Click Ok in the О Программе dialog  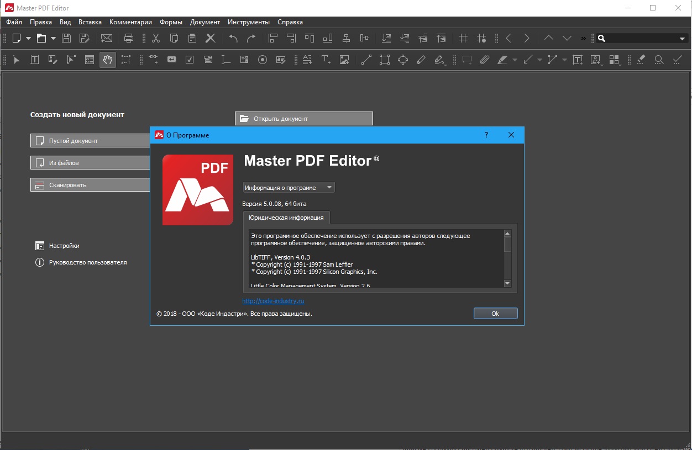tap(495, 314)
